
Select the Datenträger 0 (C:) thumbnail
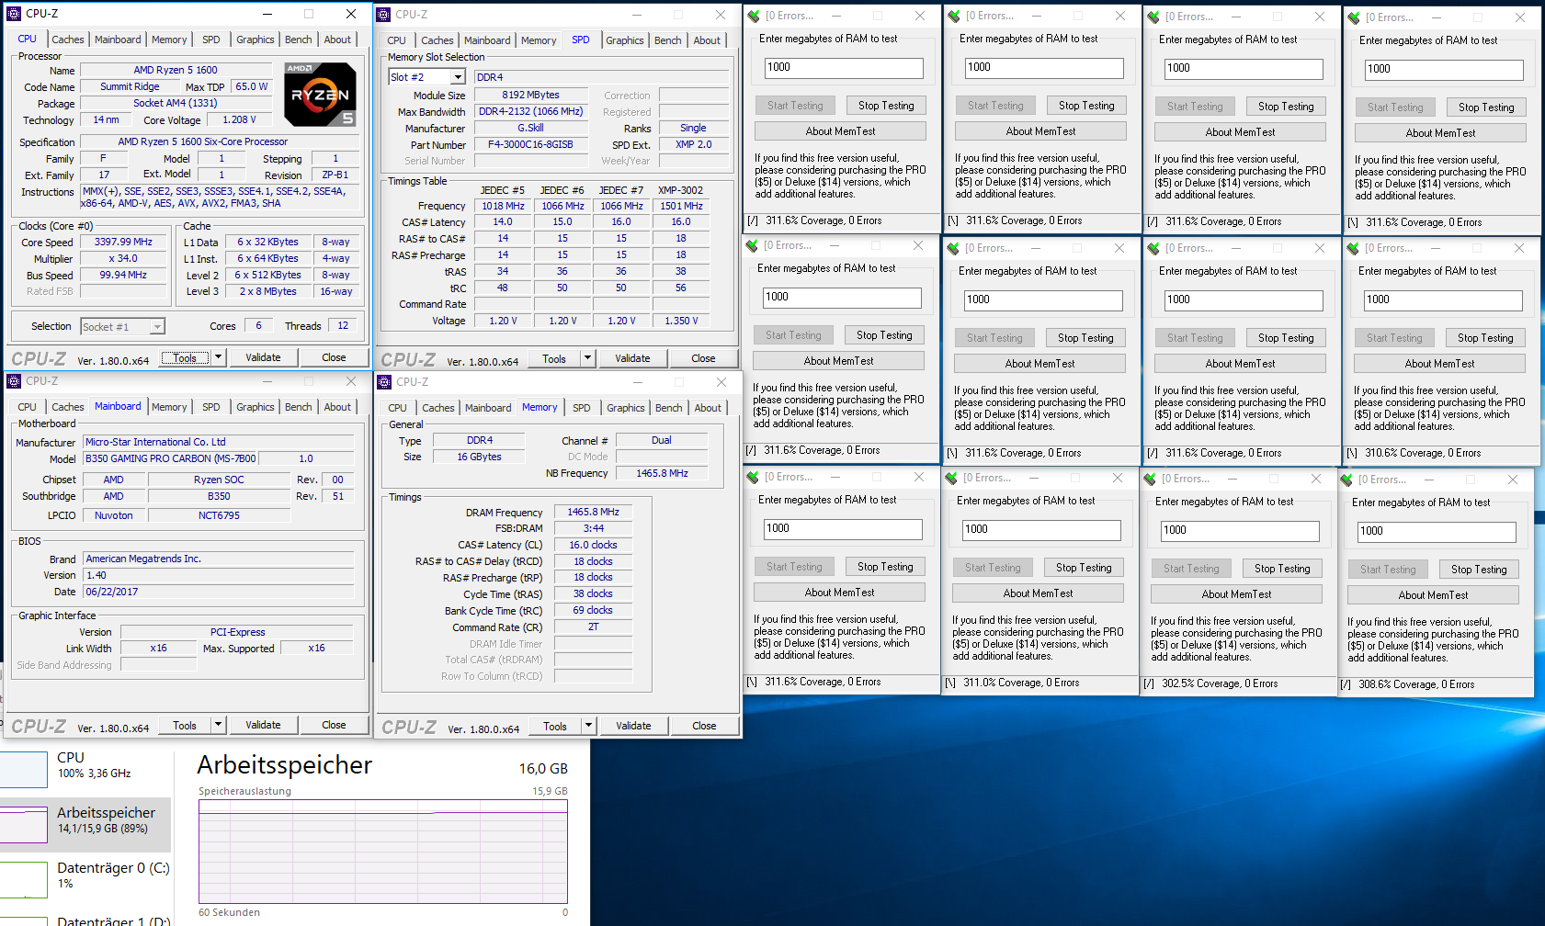click(x=24, y=879)
